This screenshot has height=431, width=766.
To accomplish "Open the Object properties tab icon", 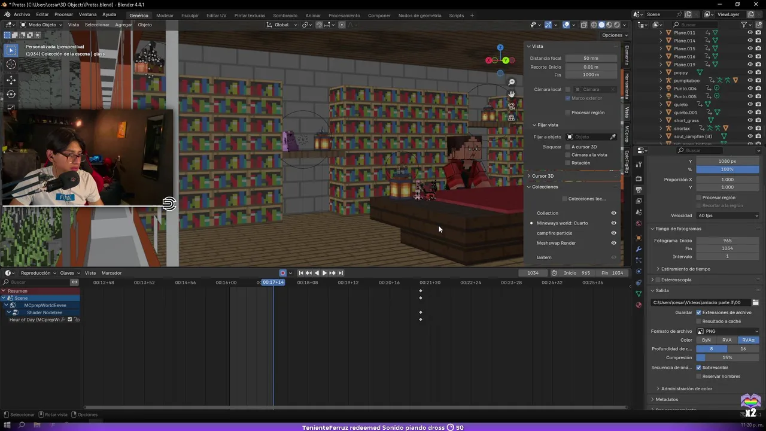I will pyautogui.click(x=639, y=238).
